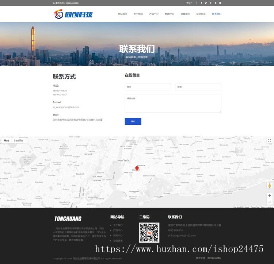
Task: Click the company logo in the header
Action: pos(73,14)
